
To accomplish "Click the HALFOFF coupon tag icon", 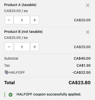I will [7, 72].
